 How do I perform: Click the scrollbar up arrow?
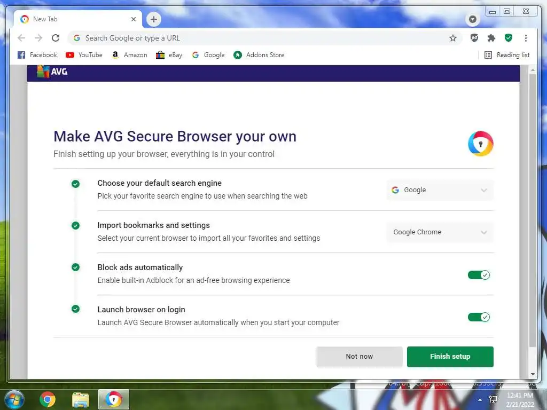(533, 70)
